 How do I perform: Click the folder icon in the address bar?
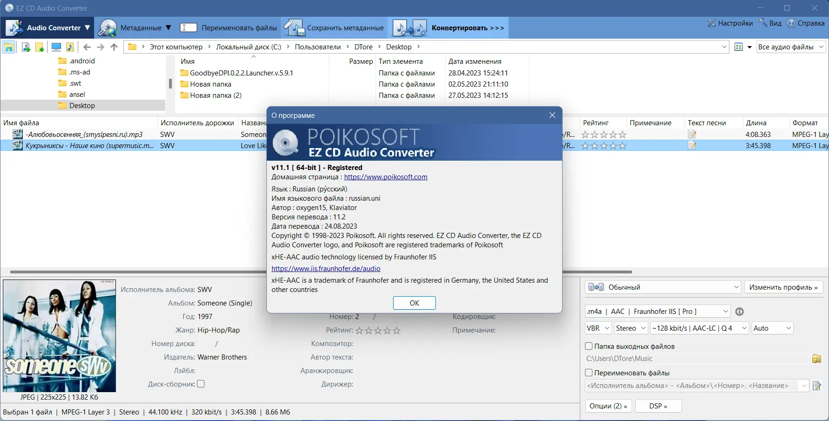(x=132, y=47)
